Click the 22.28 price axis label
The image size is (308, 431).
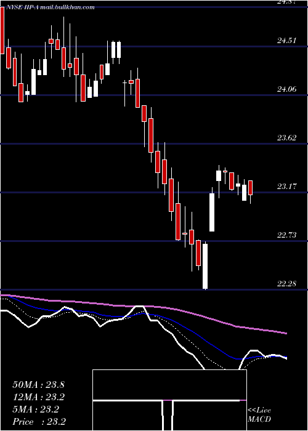click(287, 283)
